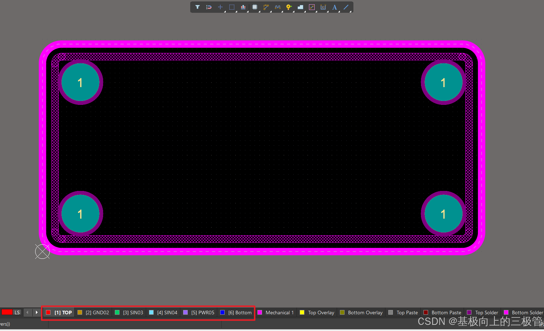Image resolution: width=544 pixels, height=331 pixels.
Task: Activate the Top Overlay layer tab
Action: (317, 313)
